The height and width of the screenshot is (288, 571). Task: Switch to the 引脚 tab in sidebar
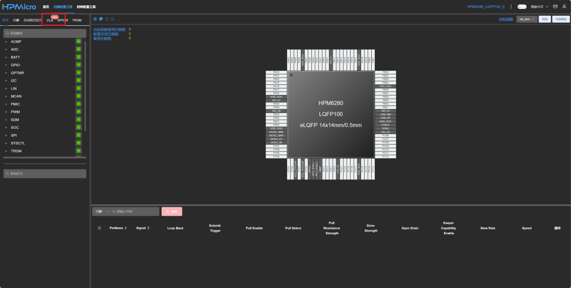16,21
